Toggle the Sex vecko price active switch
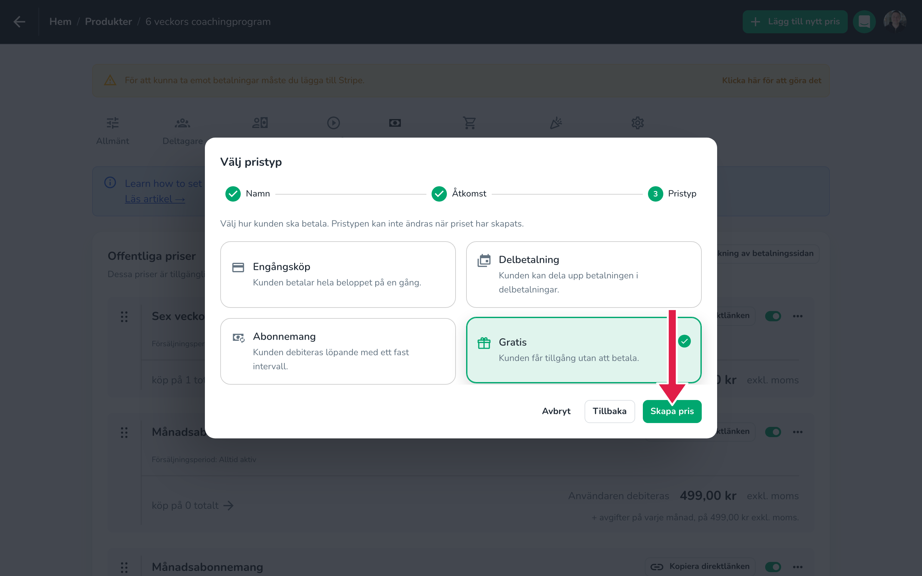This screenshot has width=922, height=576. click(772, 316)
